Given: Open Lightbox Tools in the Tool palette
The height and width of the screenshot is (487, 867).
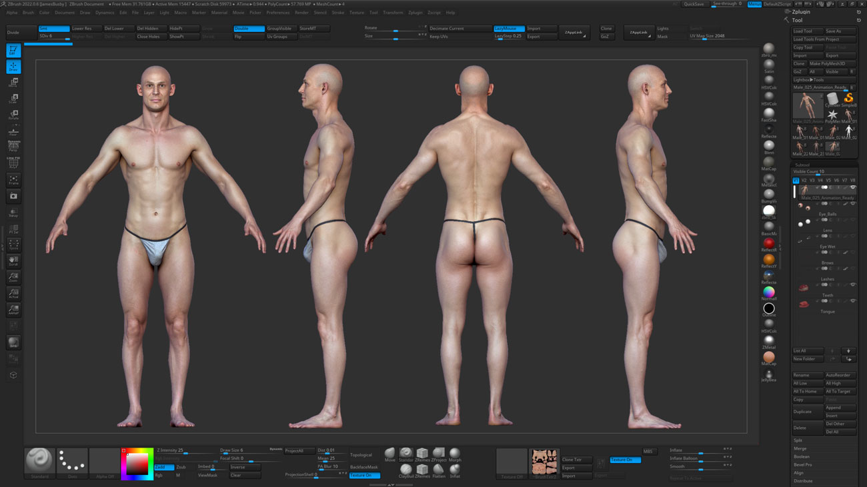Looking at the screenshot, I should [x=809, y=79].
